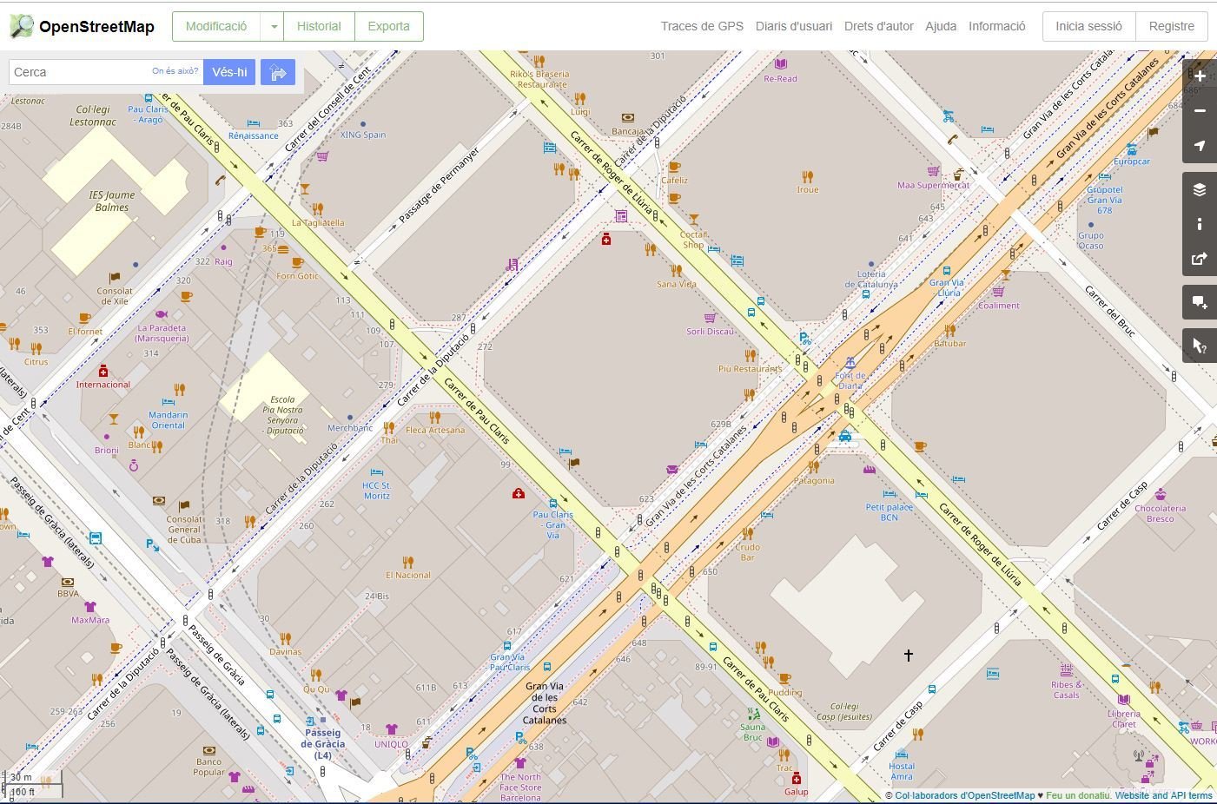Zoom in with the plus map control
This screenshot has width=1217, height=804.
[1200, 76]
